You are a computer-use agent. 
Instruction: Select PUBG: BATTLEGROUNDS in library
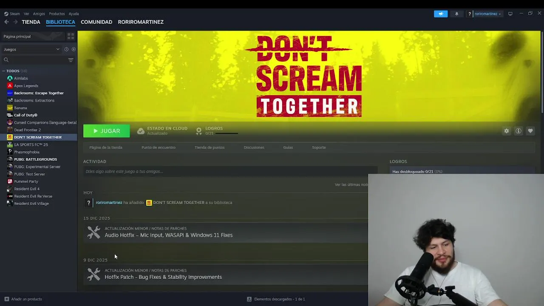tap(35, 159)
